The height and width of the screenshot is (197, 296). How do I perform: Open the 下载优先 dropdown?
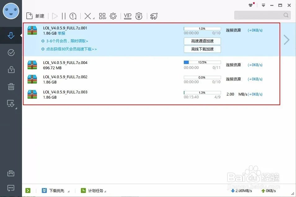pyautogui.click(x=55, y=191)
